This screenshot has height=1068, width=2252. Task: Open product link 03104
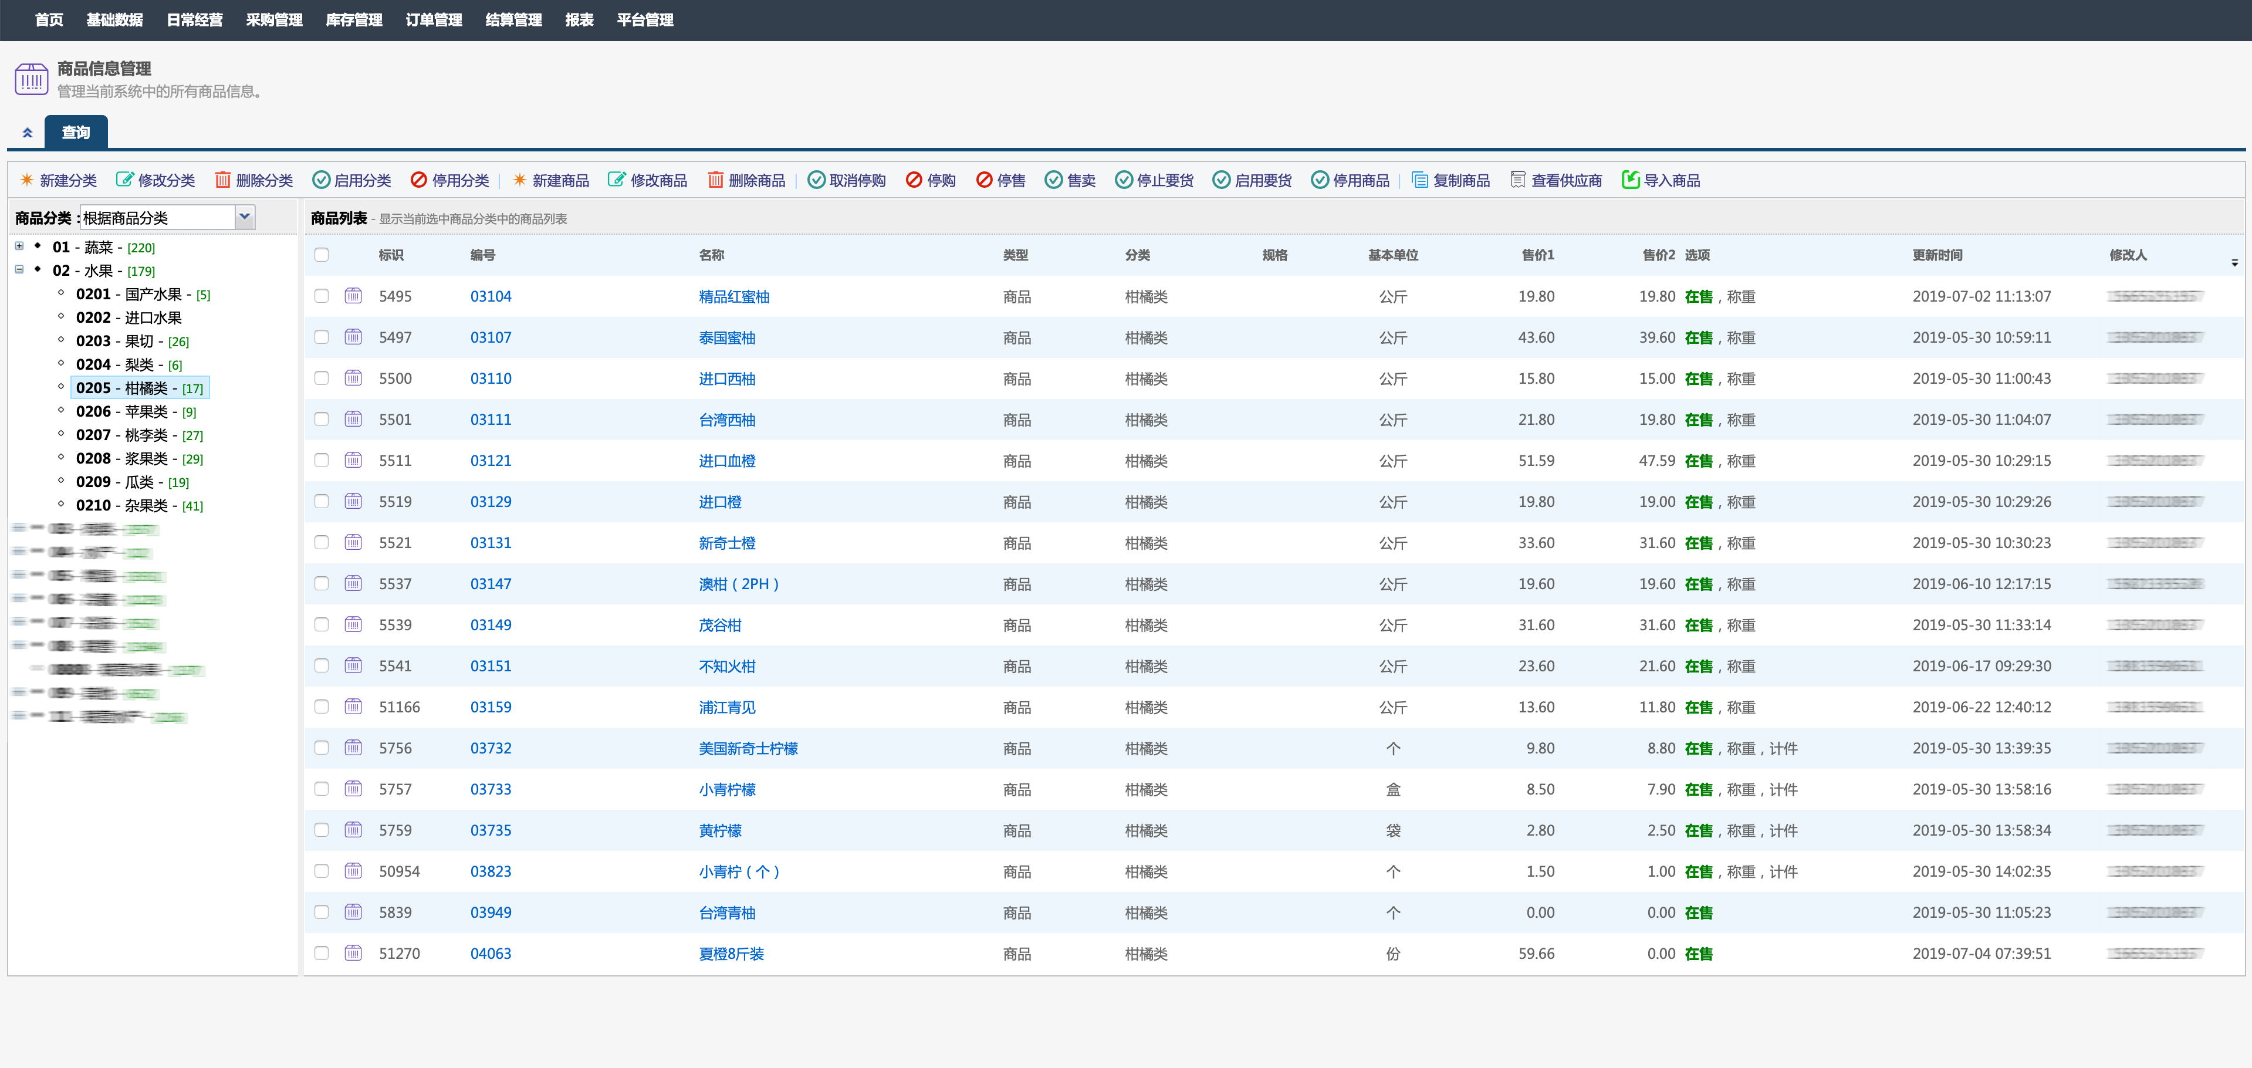(491, 296)
